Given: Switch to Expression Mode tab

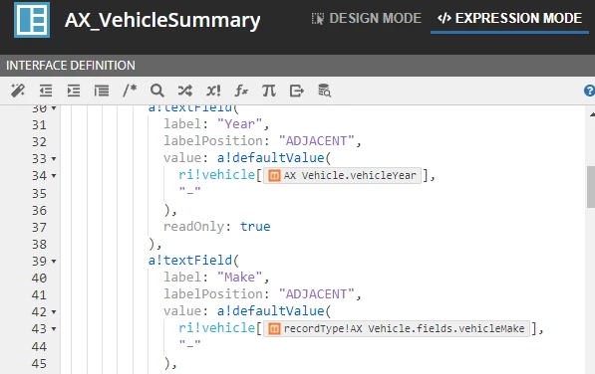Looking at the screenshot, I should tap(509, 18).
